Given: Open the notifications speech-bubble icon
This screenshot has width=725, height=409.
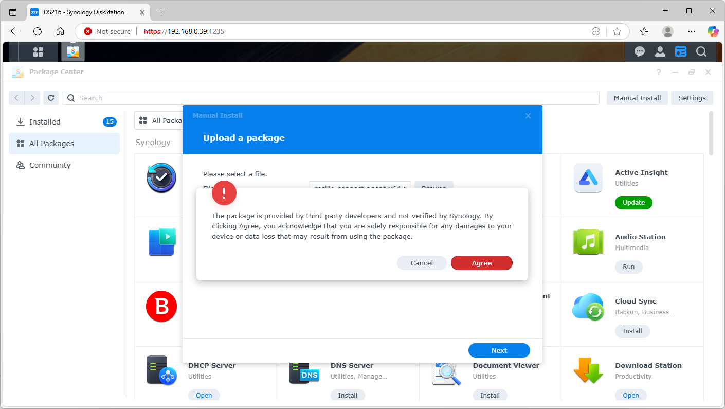Looking at the screenshot, I should point(639,51).
